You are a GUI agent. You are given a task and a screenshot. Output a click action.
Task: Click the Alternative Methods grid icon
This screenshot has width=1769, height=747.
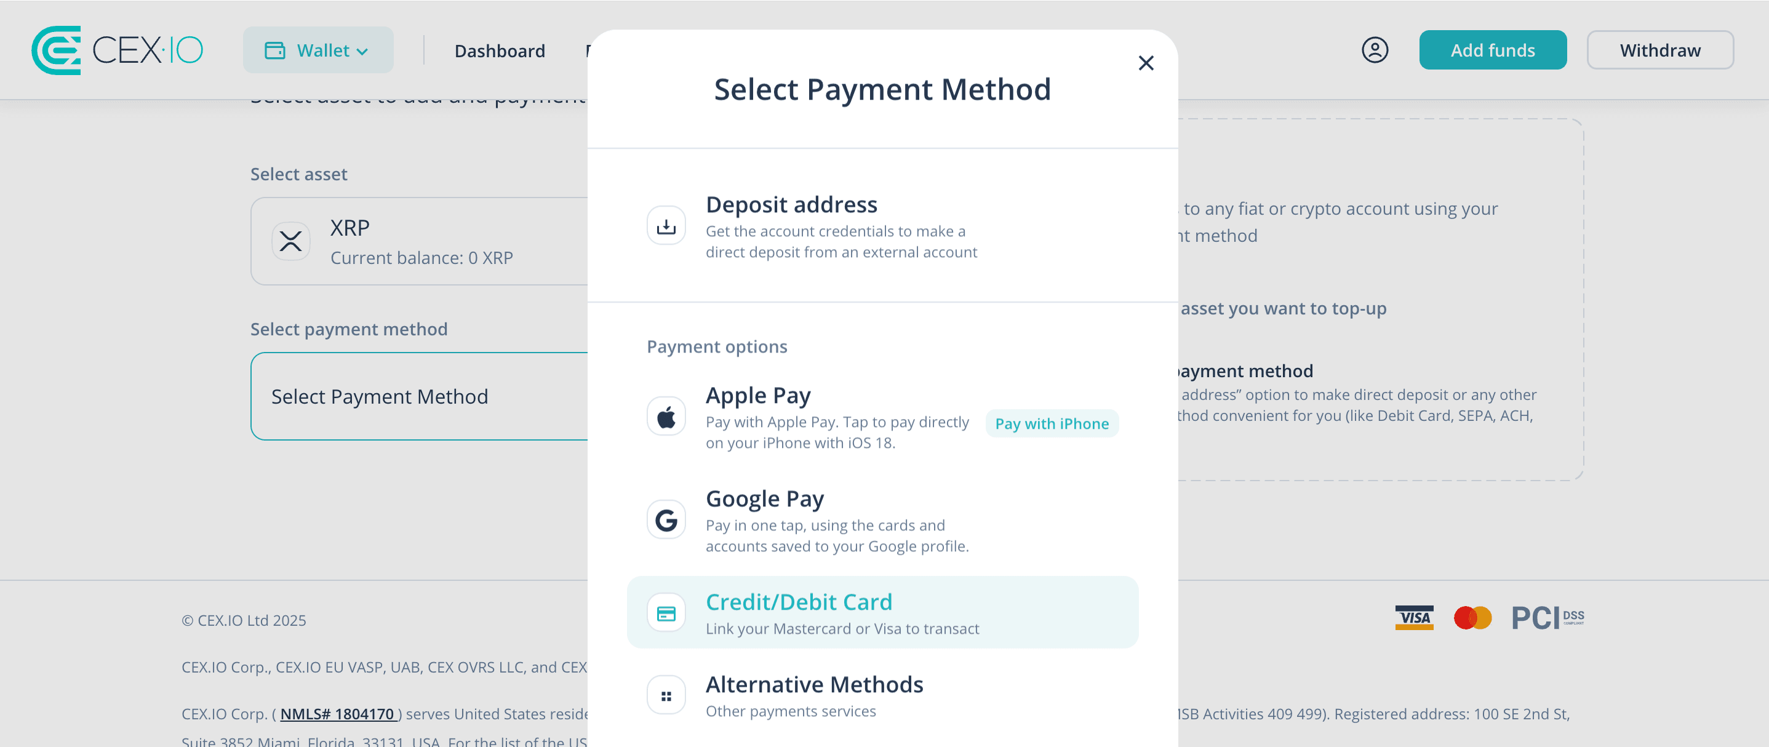click(x=666, y=695)
